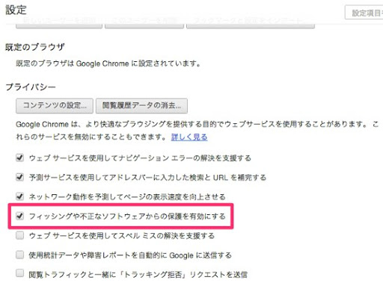This screenshot has height=286, width=383.
Task: Click the 既定のブラウザ section heading
Action: 35,47
